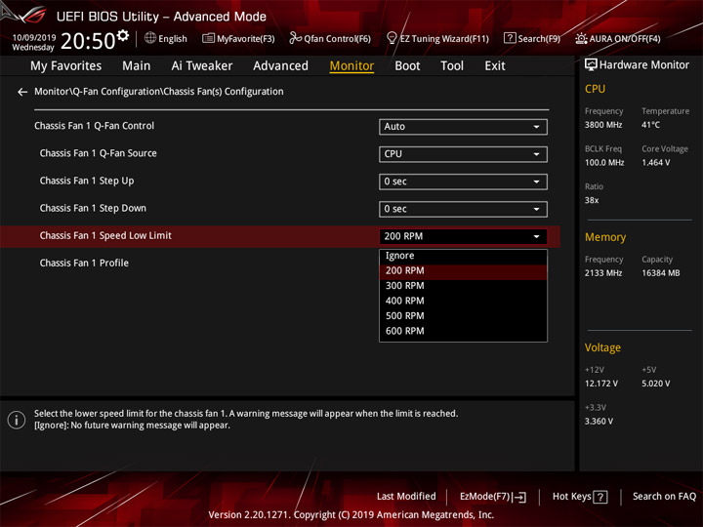
Task: Select 200 RPM in the dropdown list
Action: 463,270
